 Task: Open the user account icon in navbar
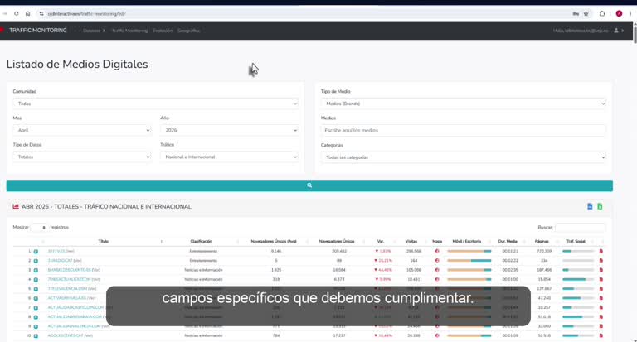(x=616, y=31)
